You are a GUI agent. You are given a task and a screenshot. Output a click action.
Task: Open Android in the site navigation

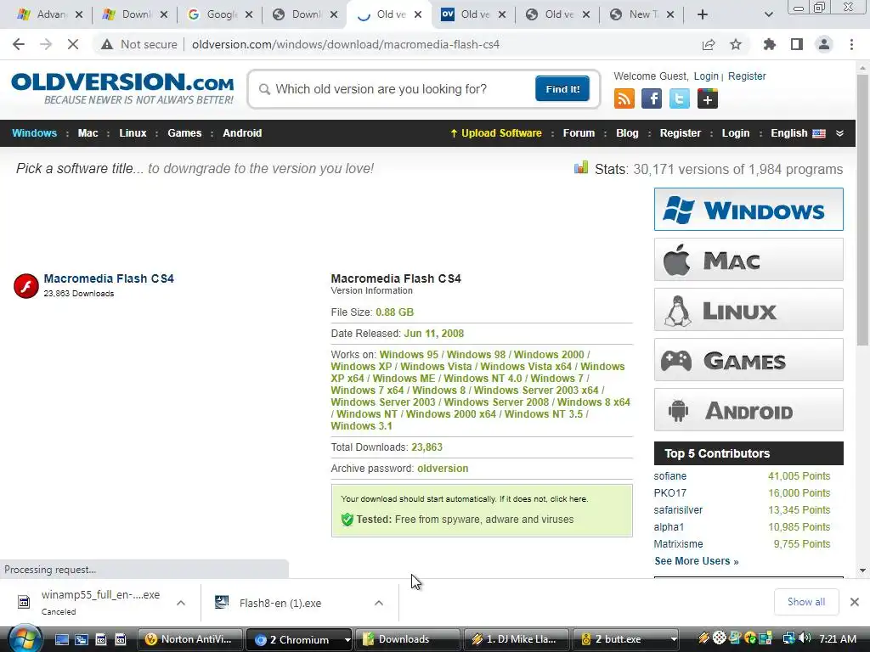tap(242, 133)
